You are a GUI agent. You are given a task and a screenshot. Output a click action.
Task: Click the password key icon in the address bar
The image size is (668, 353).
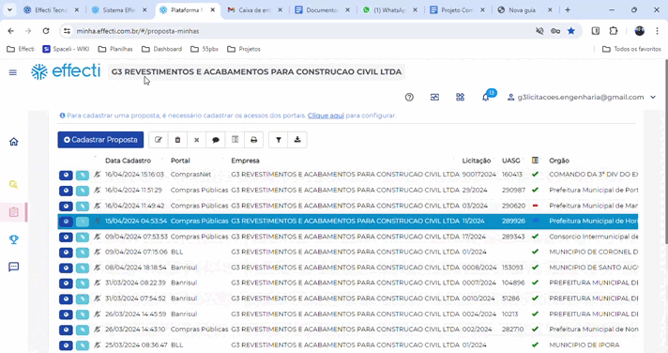pos(555,31)
